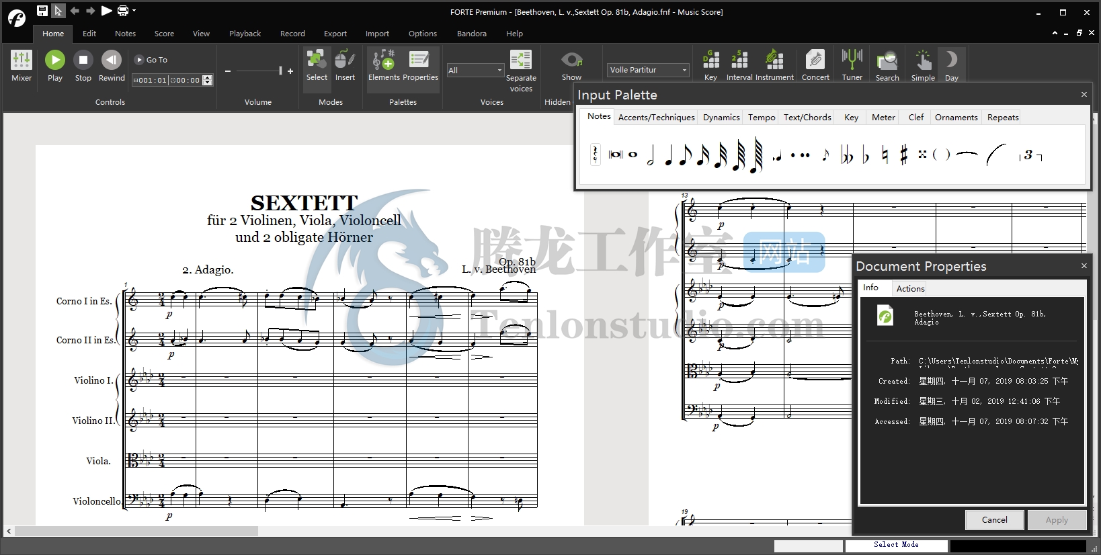This screenshot has width=1101, height=555.
Task: Open the Mixer
Action: (22, 66)
